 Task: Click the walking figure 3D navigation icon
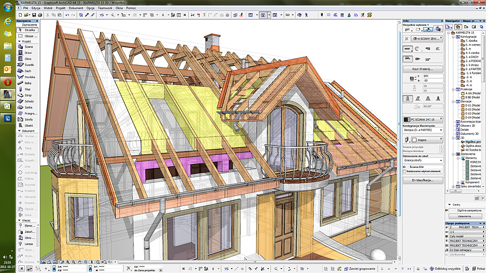[x=306, y=15]
